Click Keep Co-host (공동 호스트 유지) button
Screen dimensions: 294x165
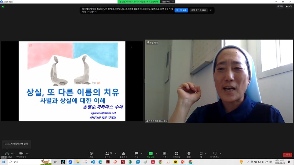[x=199, y=10]
